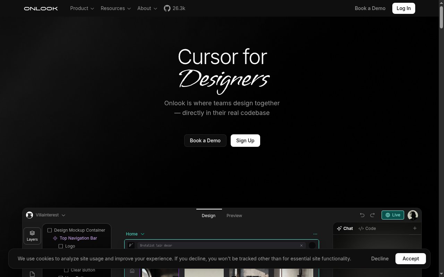This screenshot has height=277, width=444.
Task: Expand the About menu
Action: 147,8
